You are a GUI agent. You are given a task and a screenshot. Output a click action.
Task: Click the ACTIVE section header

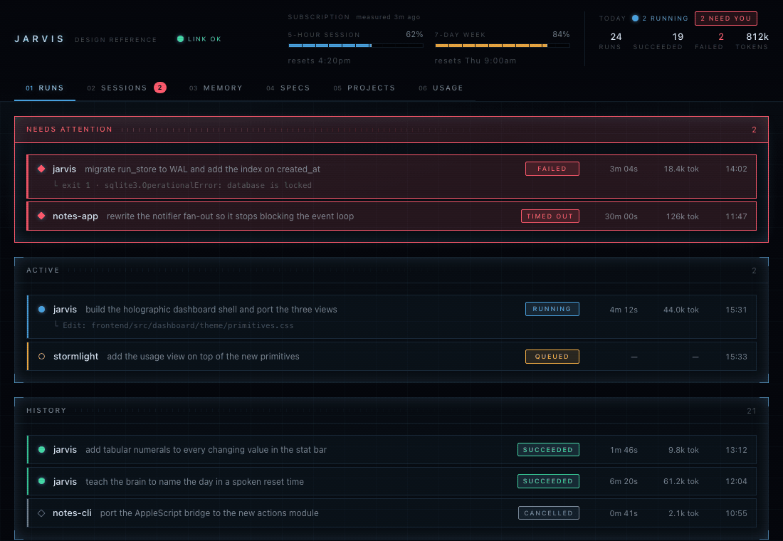[x=391, y=270]
